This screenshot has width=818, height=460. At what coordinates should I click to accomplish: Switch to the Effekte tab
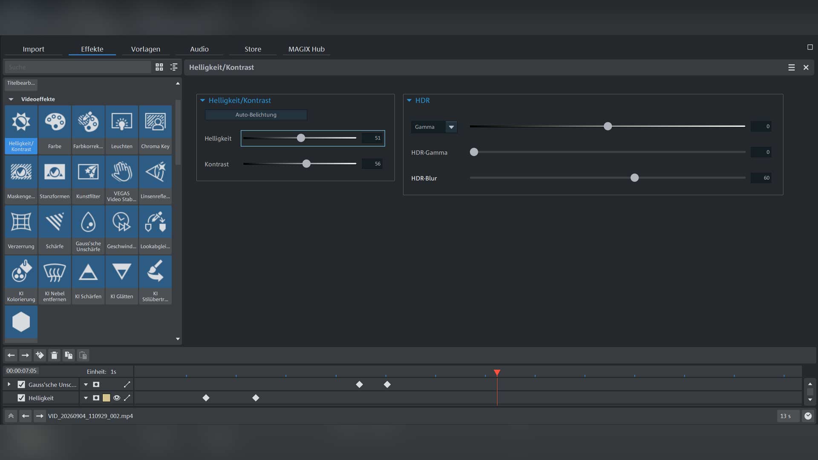pyautogui.click(x=92, y=49)
